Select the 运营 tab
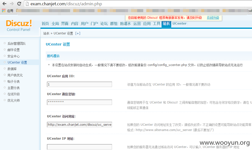The height and width of the screenshot is (150, 252). click(x=137, y=24)
